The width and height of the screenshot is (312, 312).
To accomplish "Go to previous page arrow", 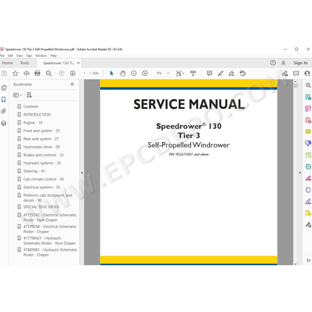I will tap(62, 74).
